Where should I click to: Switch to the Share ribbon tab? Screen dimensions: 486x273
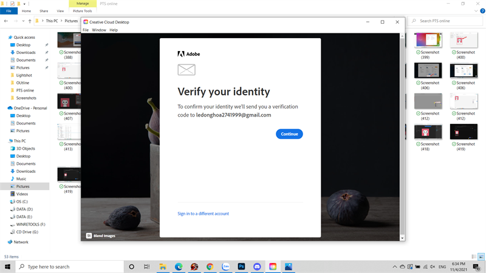point(44,11)
